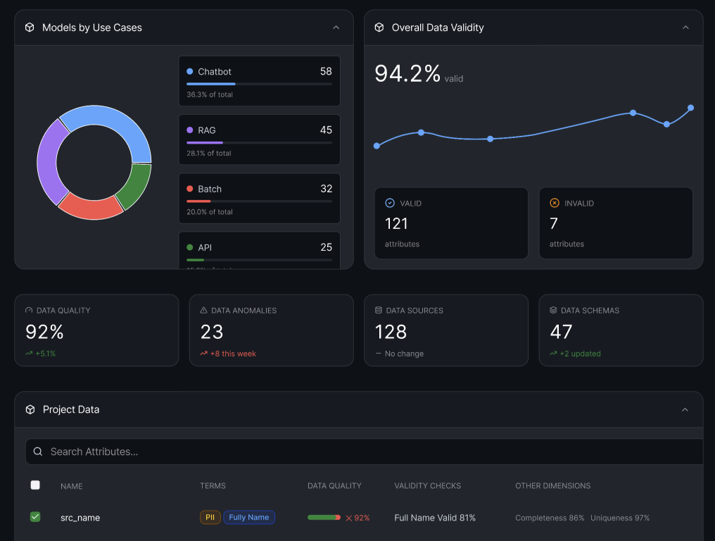Click the magnifier icon in the search bar
The image size is (715, 541).
point(38,452)
